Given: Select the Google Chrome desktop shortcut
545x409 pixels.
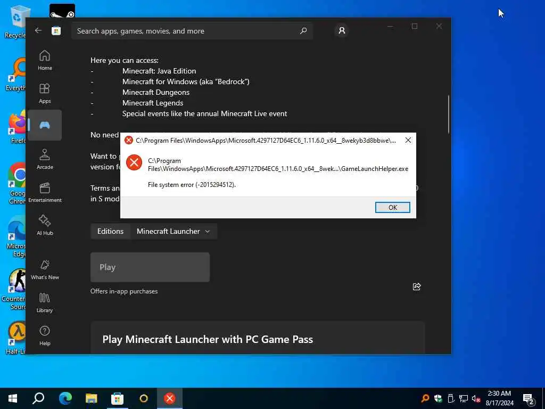Looking at the screenshot, I should click(16, 184).
